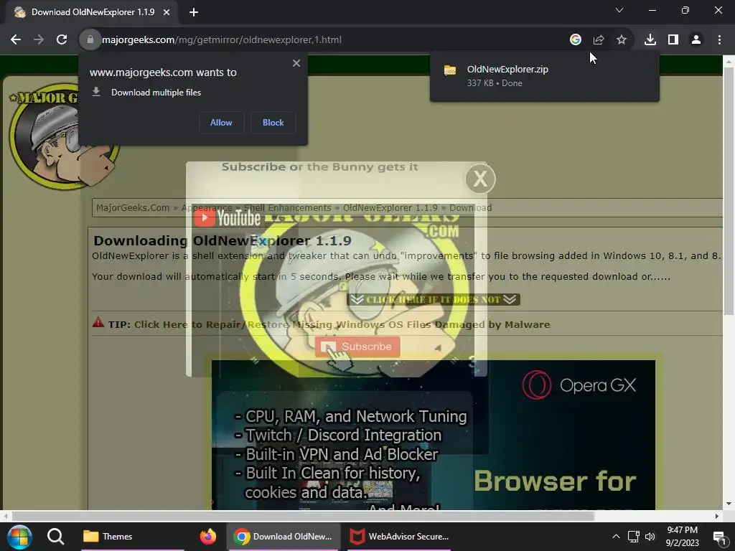Open the Chrome profile menu
Image resolution: width=735 pixels, height=551 pixels.
(696, 40)
